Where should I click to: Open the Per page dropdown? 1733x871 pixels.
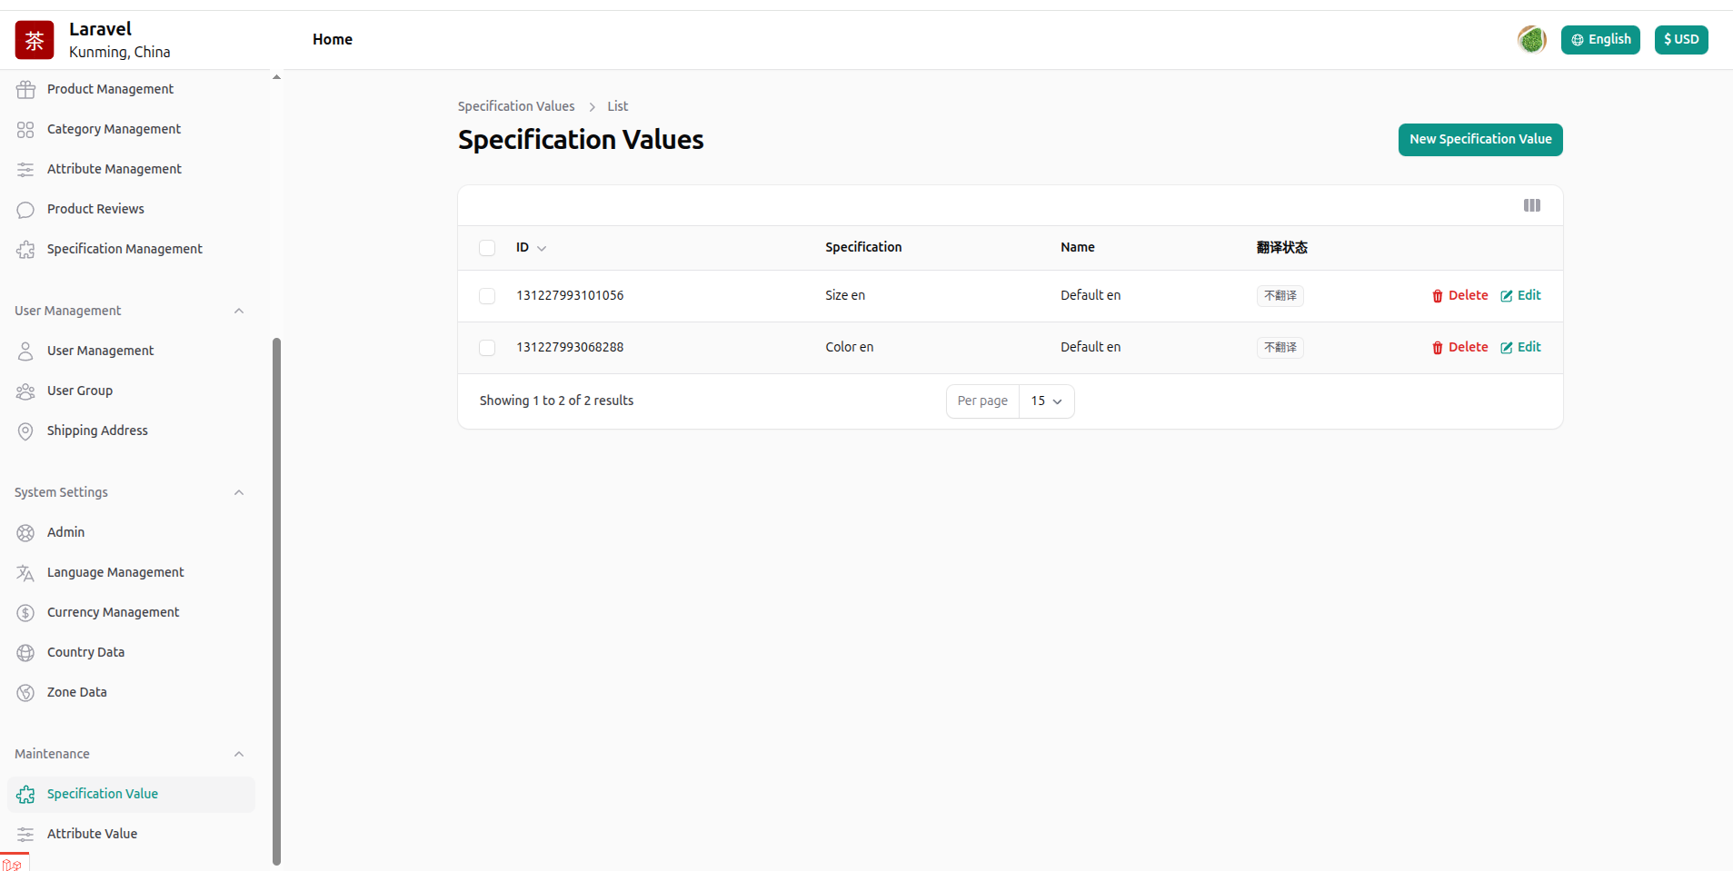point(1046,401)
